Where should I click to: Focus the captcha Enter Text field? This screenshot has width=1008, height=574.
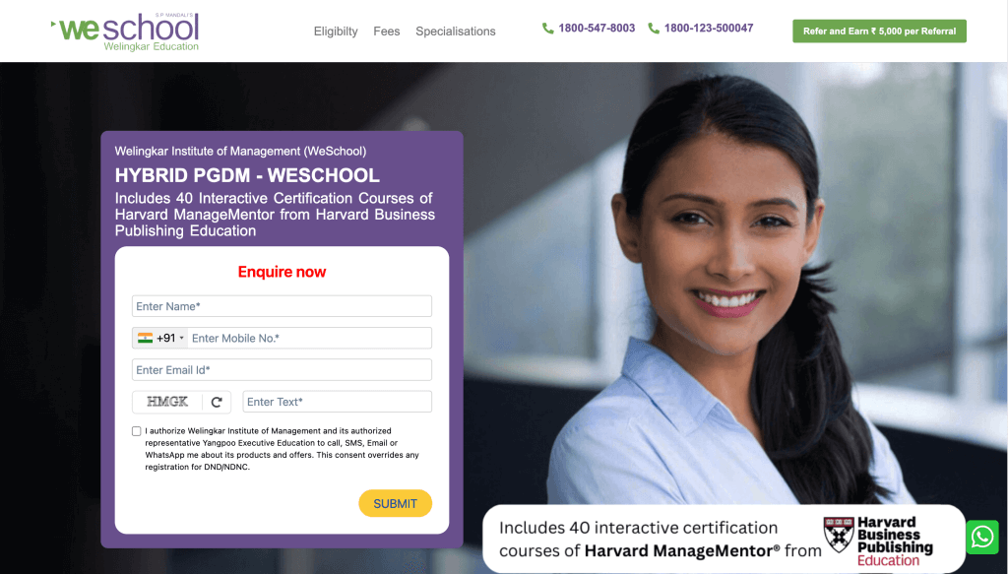337,402
